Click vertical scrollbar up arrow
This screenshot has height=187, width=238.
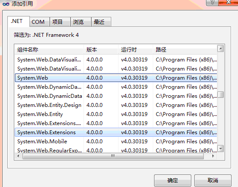point(221,48)
